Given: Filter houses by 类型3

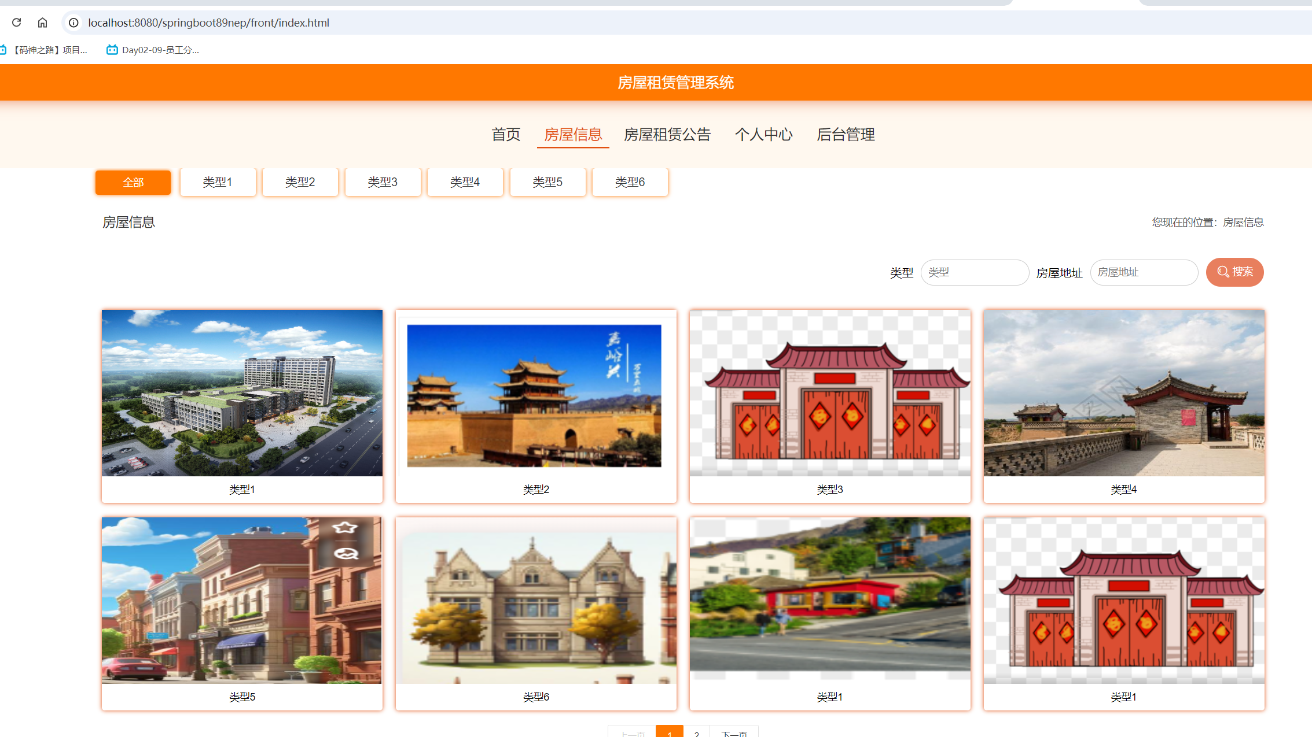Looking at the screenshot, I should (383, 182).
